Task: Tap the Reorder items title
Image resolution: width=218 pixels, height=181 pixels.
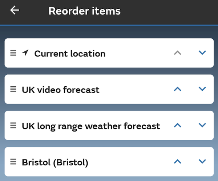Action: tap(84, 11)
